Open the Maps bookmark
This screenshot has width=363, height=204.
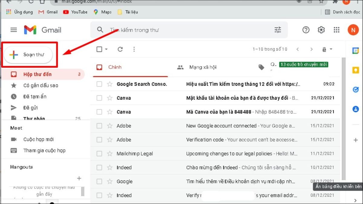(x=103, y=12)
